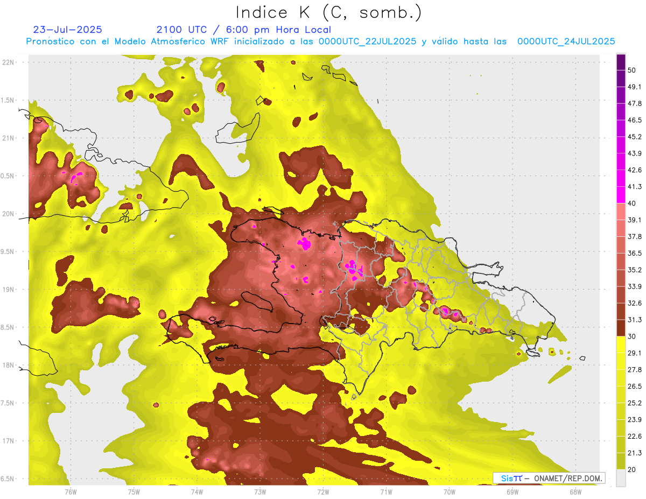This screenshot has width=646, height=499.
Task: Click colorbar value "29.1"
Action: click(x=634, y=353)
